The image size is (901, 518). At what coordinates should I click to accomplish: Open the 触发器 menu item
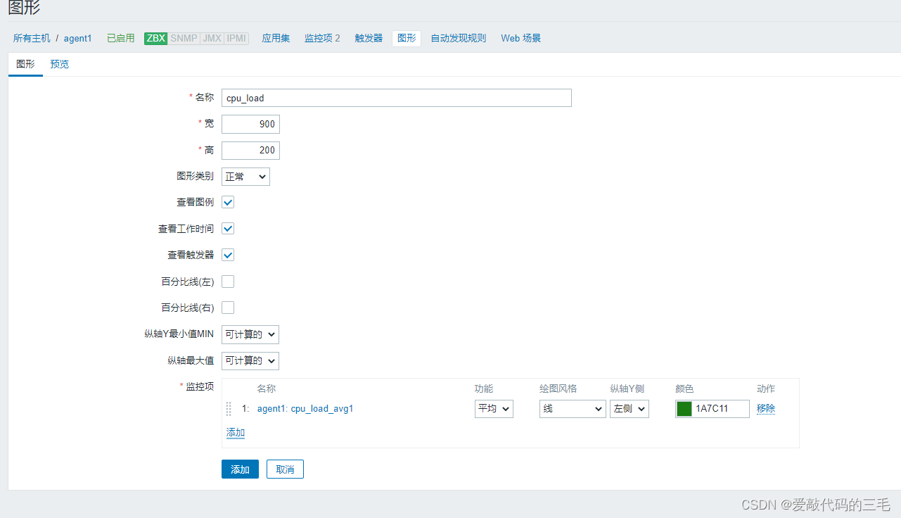point(369,38)
